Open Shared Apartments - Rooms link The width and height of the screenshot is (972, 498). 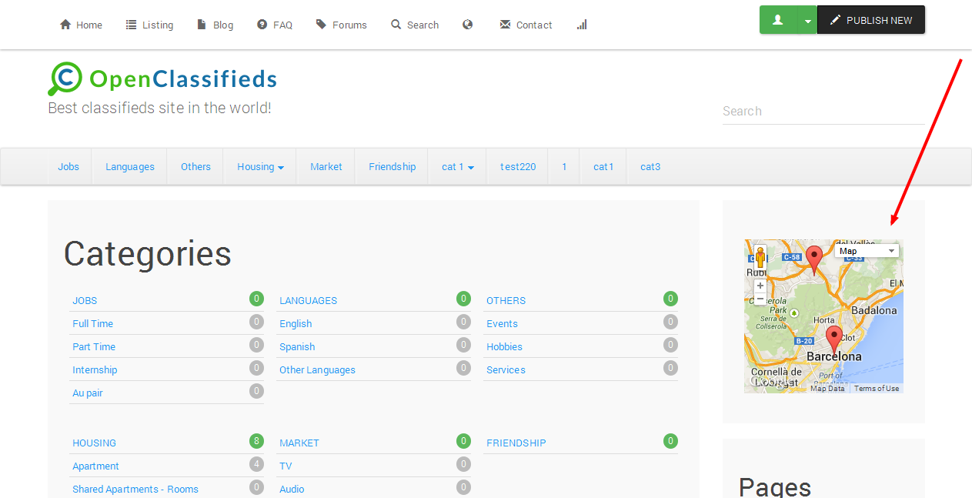tap(135, 490)
